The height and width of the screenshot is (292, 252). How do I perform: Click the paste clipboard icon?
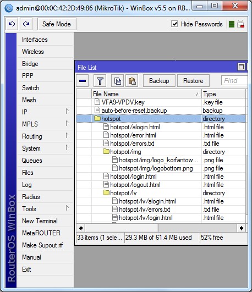(132, 81)
